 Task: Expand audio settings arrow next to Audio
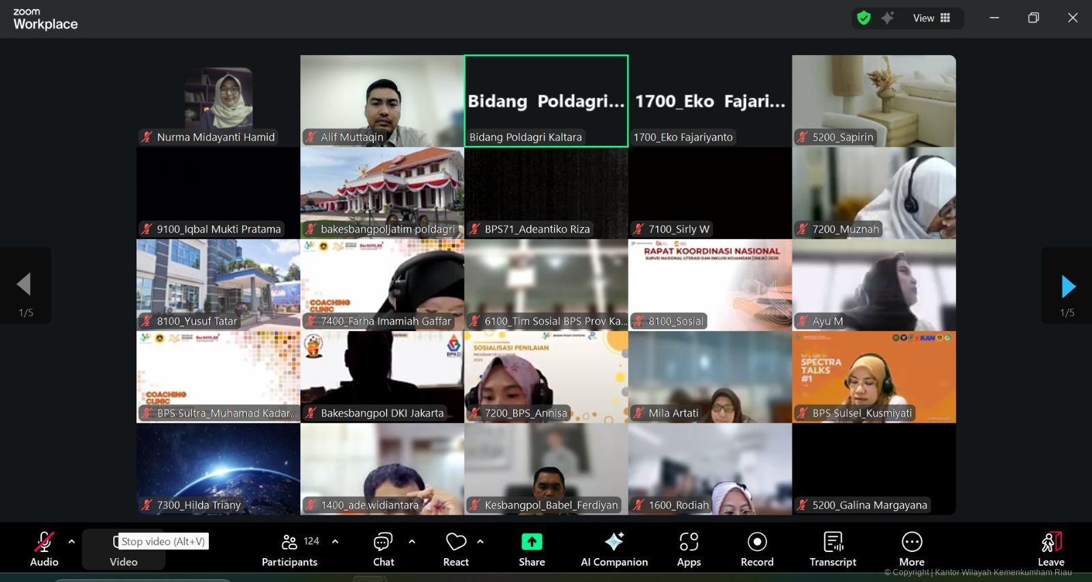(x=72, y=542)
